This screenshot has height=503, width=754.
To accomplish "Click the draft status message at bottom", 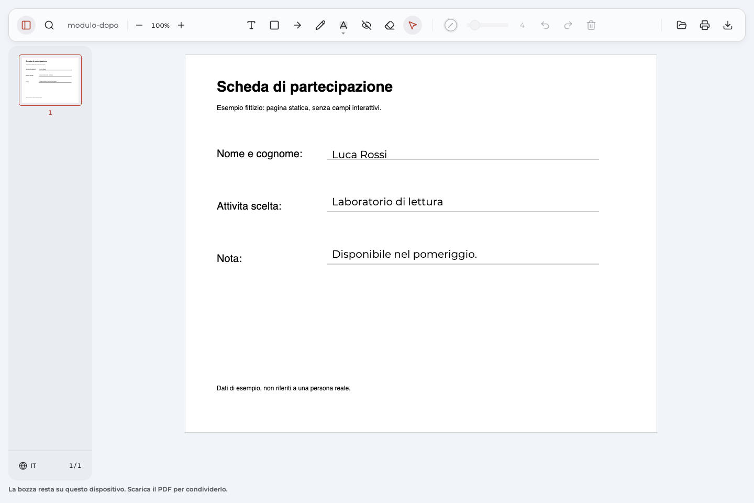I will 118,489.
